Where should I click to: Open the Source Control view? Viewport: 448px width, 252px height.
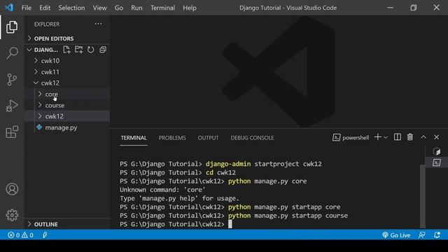[x=12, y=79]
